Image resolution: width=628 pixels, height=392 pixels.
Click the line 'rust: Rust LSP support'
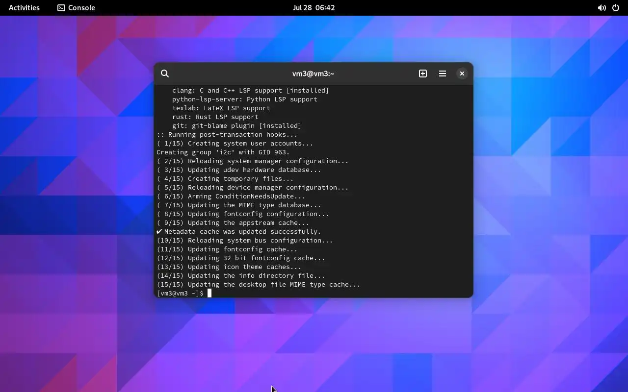click(x=215, y=117)
